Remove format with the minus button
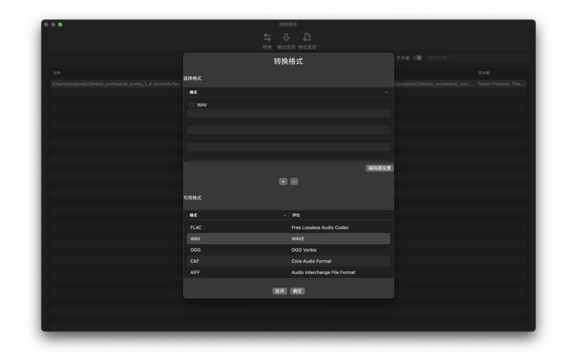Screen dimensions: 564x352 pyautogui.click(x=294, y=182)
